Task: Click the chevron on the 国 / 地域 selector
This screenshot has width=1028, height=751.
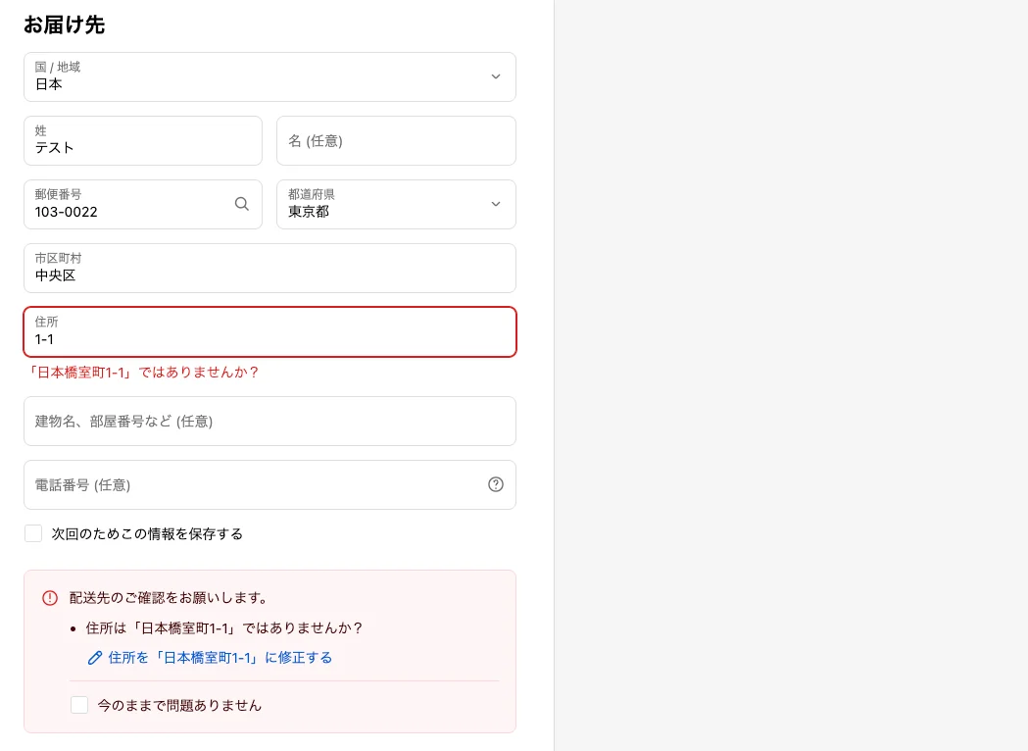Action: pos(496,76)
